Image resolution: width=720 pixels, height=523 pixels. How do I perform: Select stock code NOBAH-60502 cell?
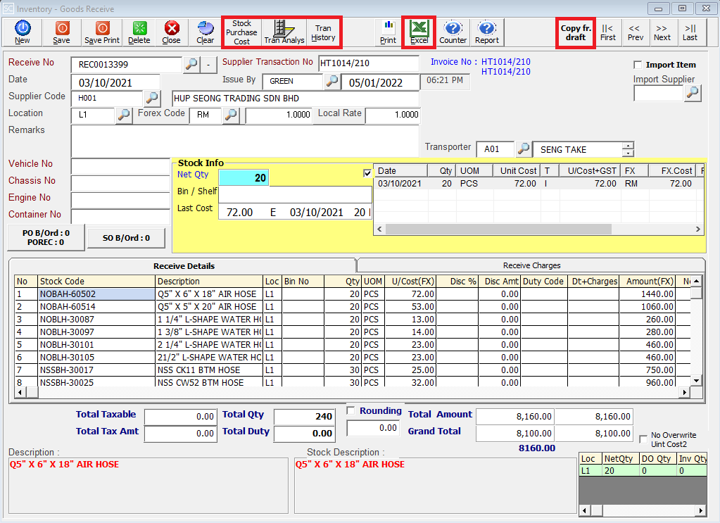tap(96, 294)
